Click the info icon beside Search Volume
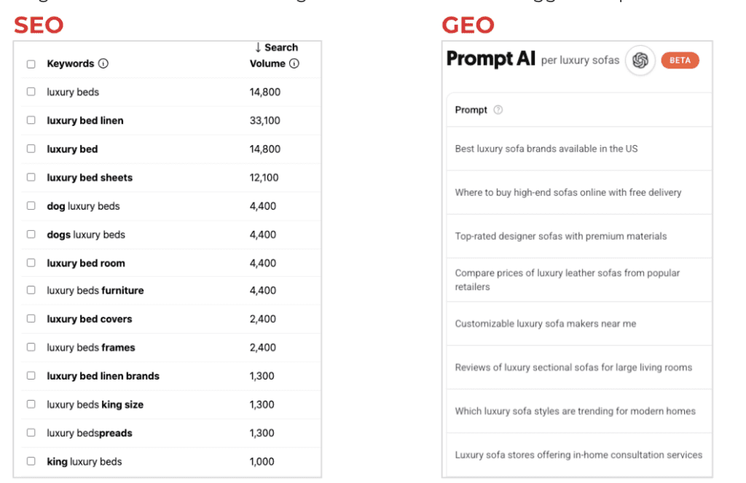 tap(294, 63)
